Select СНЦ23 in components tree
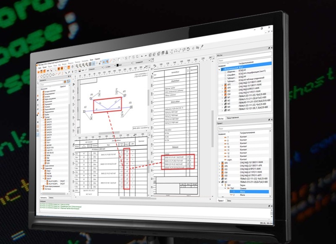 pos(49,171)
